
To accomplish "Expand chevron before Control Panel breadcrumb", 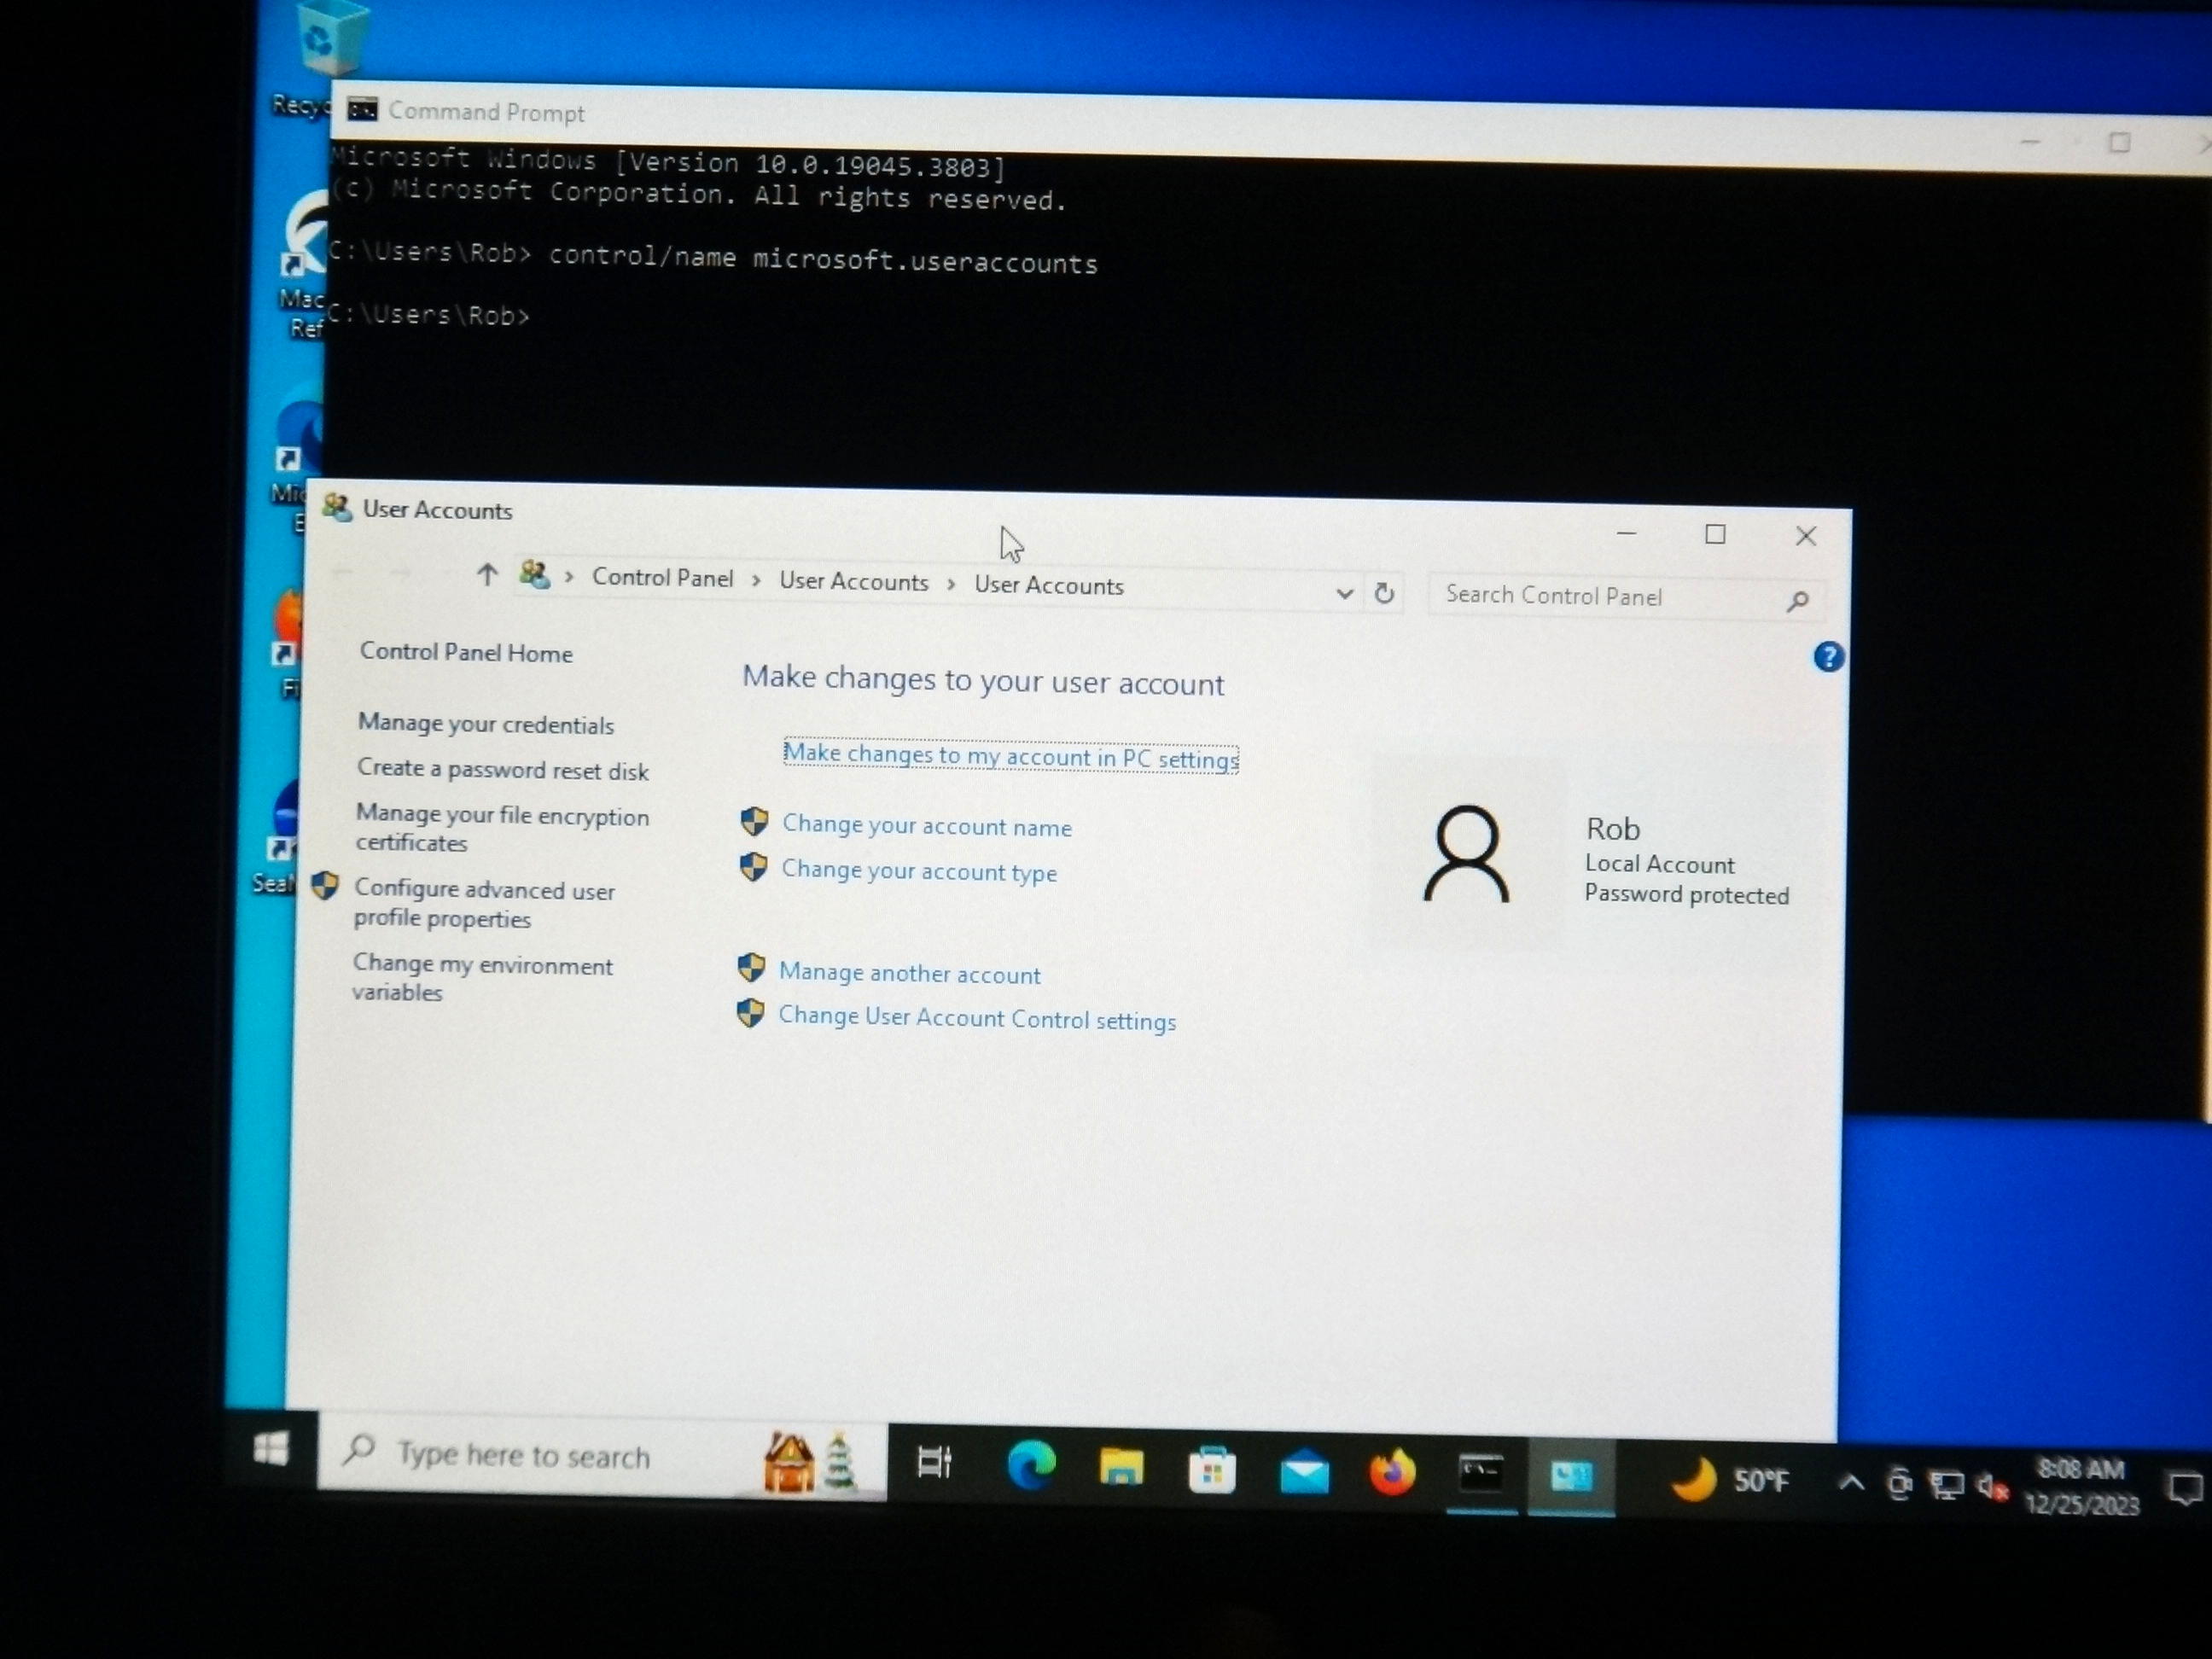I will [x=569, y=577].
